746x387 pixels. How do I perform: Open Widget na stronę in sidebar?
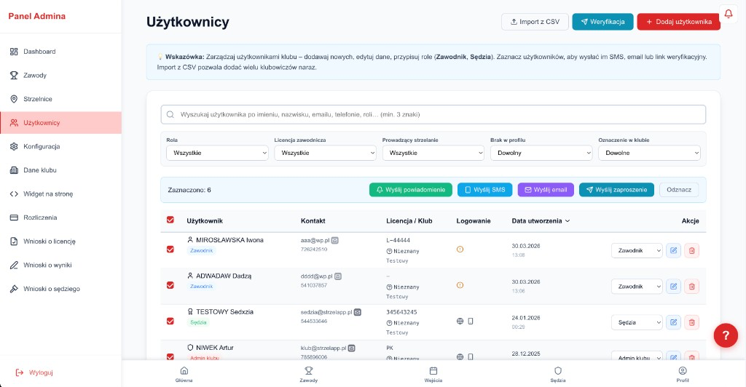pos(61,193)
